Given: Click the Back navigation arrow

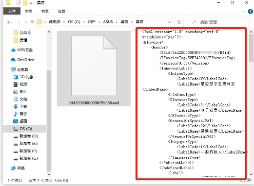Looking at the screenshot, I should (x=9, y=22).
